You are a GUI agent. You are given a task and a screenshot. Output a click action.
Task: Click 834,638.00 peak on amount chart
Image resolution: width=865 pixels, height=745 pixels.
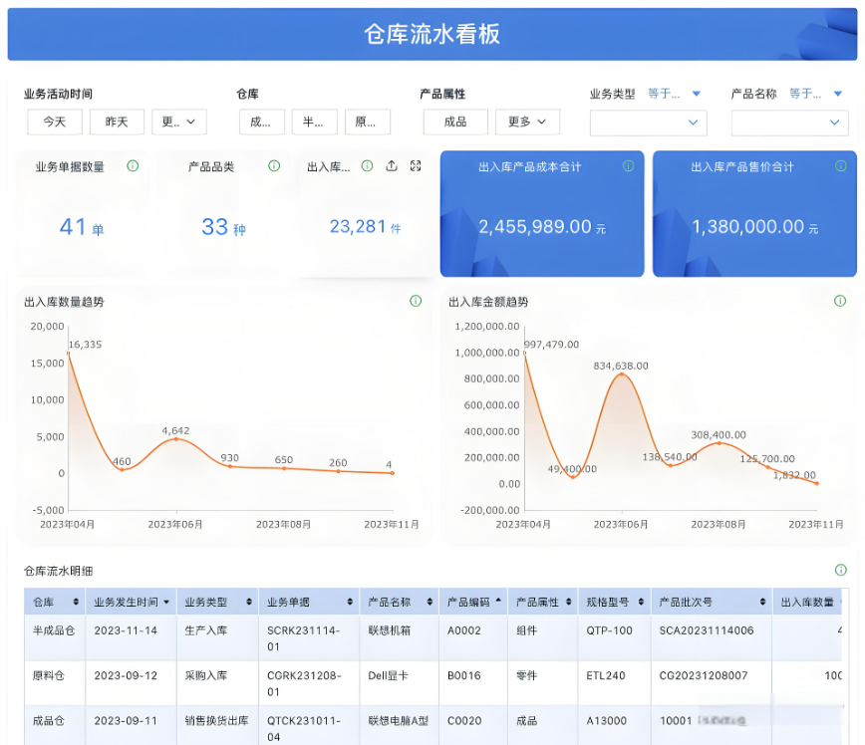point(622,373)
